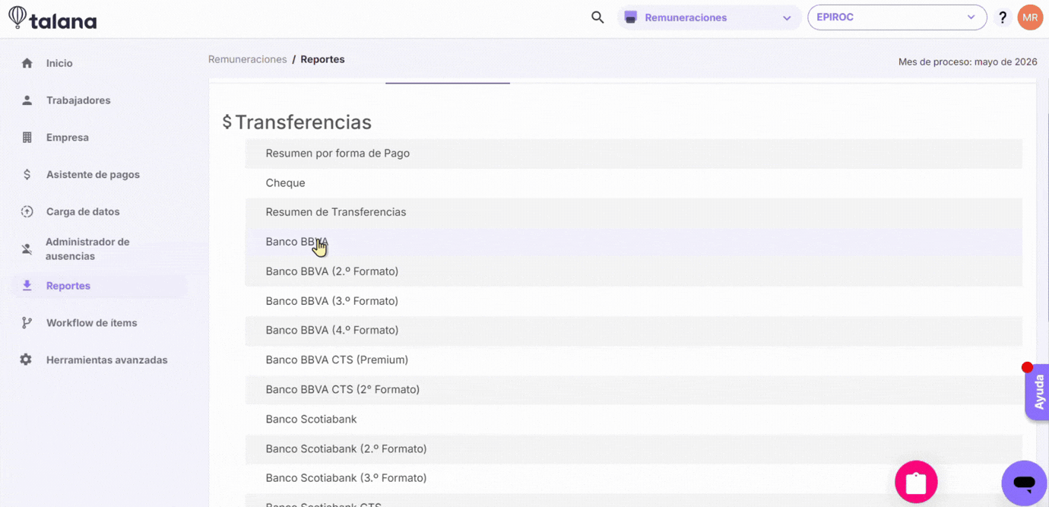This screenshot has width=1049, height=507.
Task: Click the Trabajadores person icon
Action: [27, 100]
